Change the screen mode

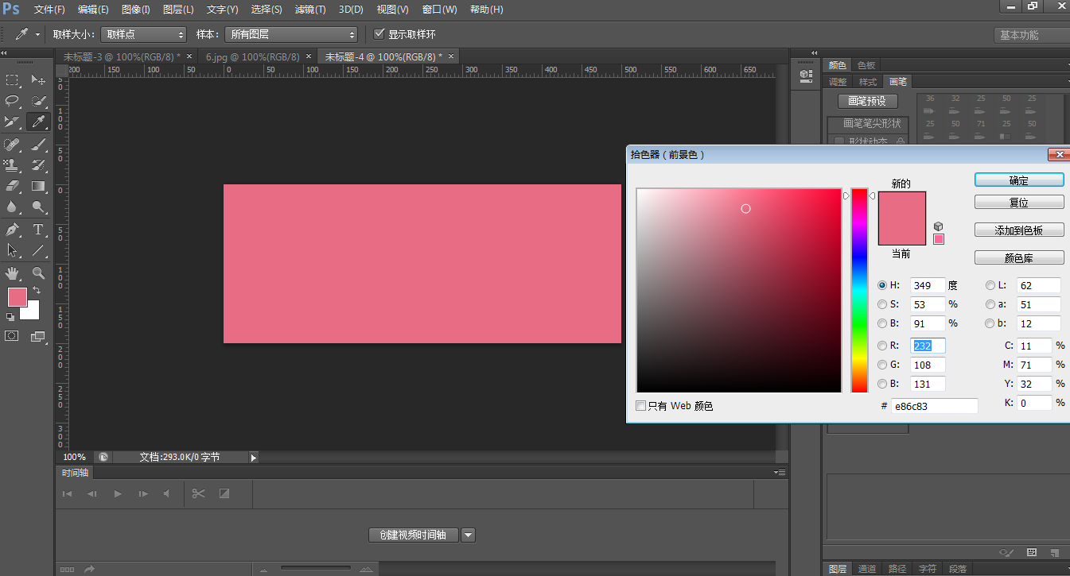[37, 336]
